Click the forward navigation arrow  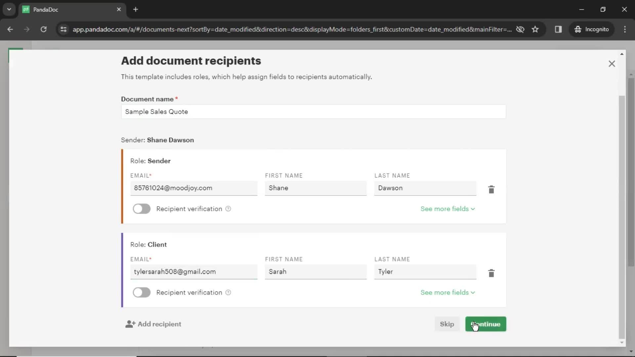pos(26,29)
